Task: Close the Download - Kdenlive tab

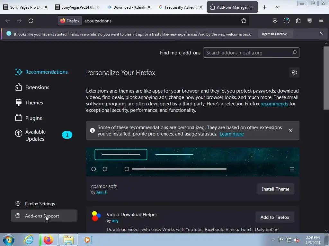Action: 149,7
